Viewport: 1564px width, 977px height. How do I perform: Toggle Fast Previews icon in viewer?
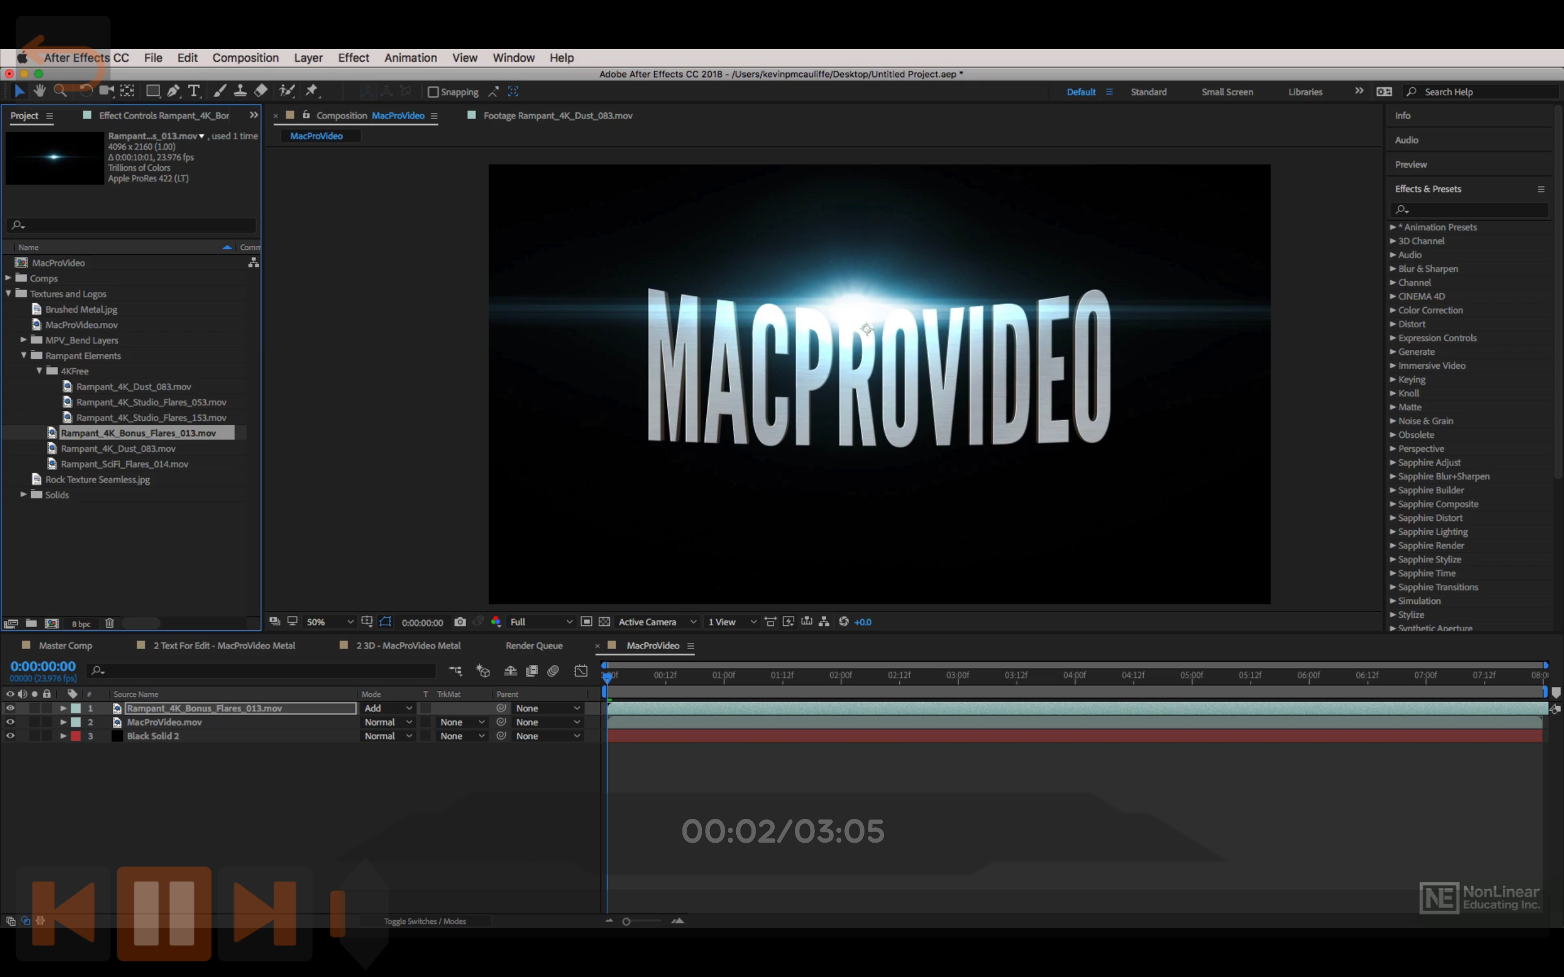coord(789,622)
